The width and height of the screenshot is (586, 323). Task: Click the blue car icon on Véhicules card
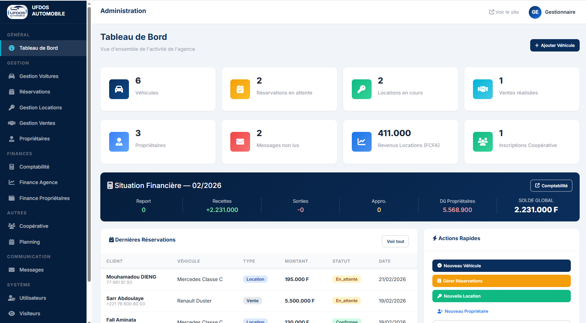(119, 89)
